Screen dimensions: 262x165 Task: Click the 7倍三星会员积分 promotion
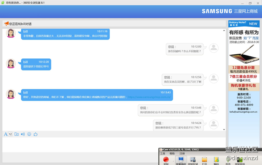[x=243, y=78]
